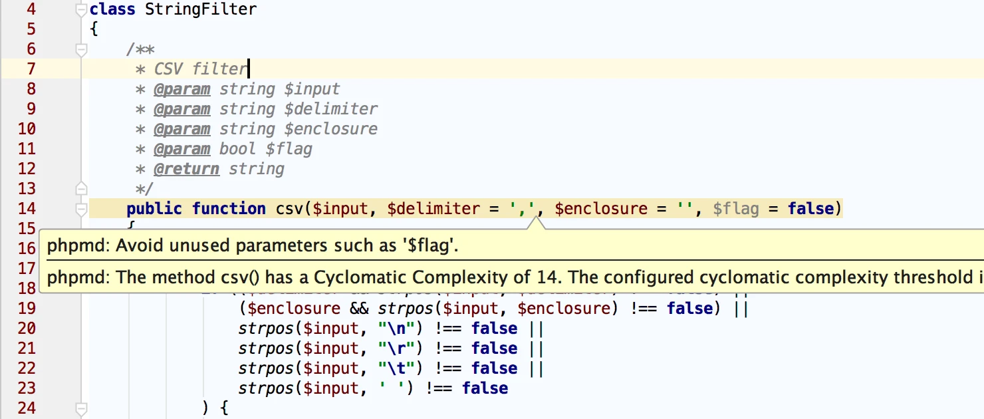Click the false keyword on line 21
This screenshot has height=419, width=984.
[494, 348]
